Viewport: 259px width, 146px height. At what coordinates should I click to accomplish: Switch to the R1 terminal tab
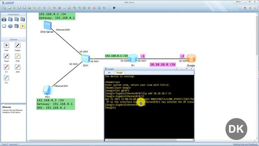pyautogui.click(x=109, y=73)
